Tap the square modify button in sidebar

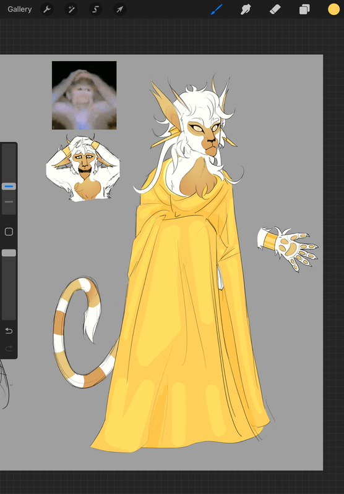[9, 232]
